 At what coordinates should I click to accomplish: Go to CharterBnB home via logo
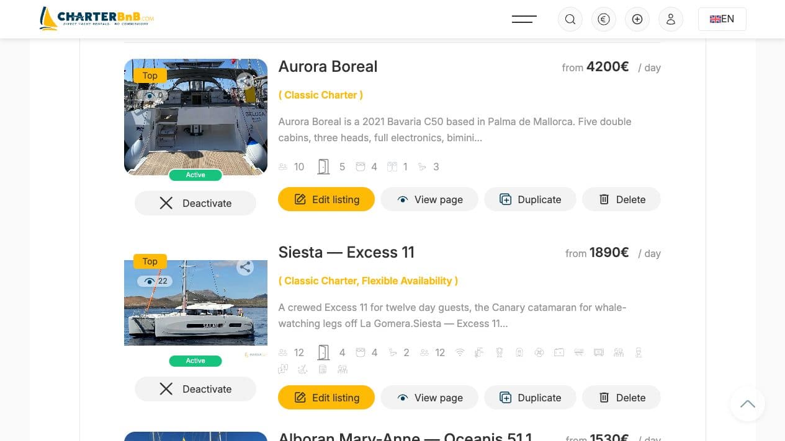[97, 19]
